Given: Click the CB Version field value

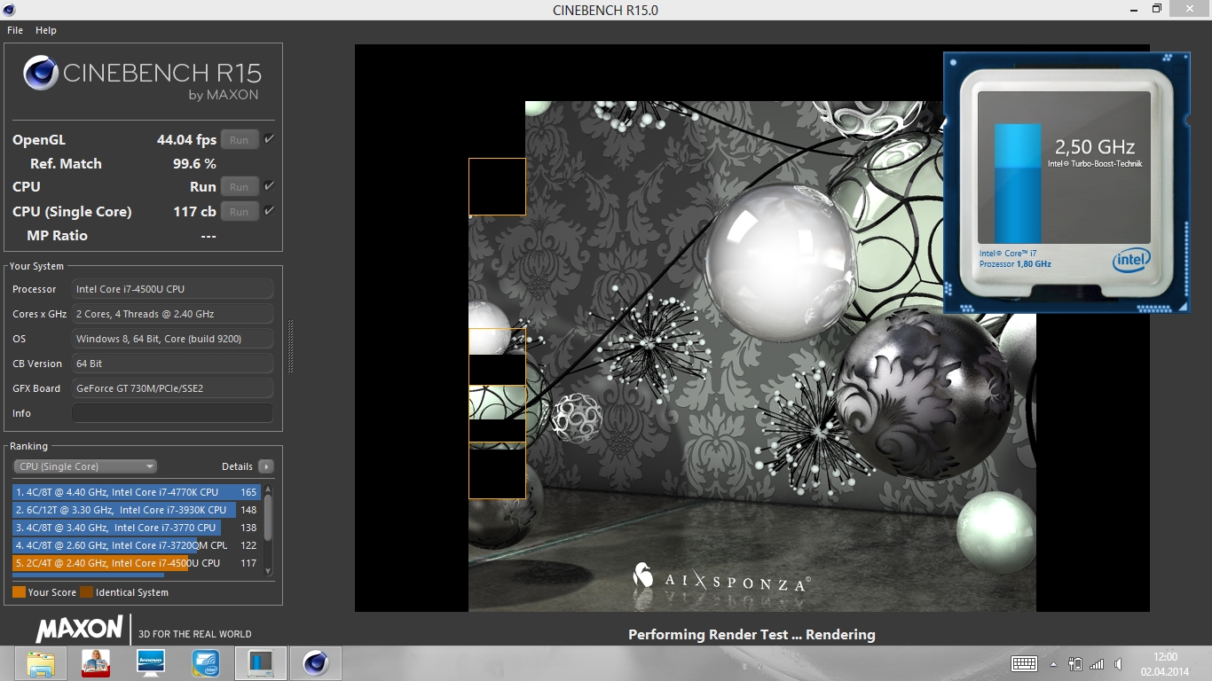Looking at the screenshot, I should 172,364.
